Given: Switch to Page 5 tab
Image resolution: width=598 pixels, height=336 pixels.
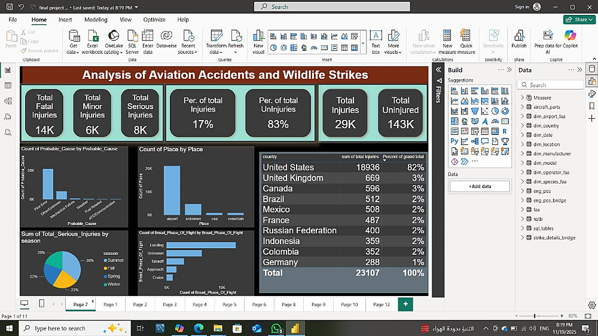Looking at the screenshot, I should 229,304.
